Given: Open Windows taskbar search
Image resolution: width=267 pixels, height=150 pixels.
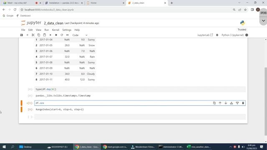Looking at the screenshot, I should point(13,147).
